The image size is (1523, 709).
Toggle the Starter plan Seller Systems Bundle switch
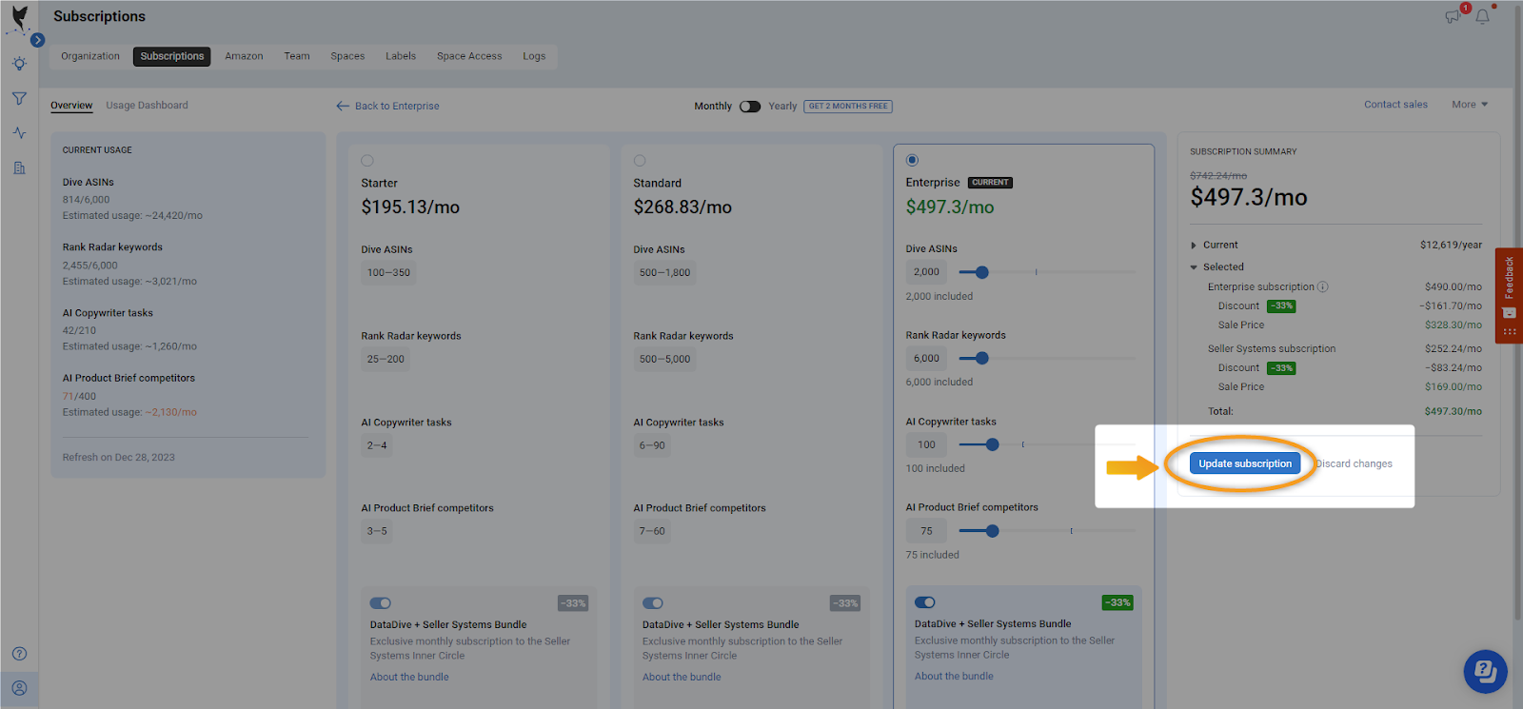[x=381, y=602]
